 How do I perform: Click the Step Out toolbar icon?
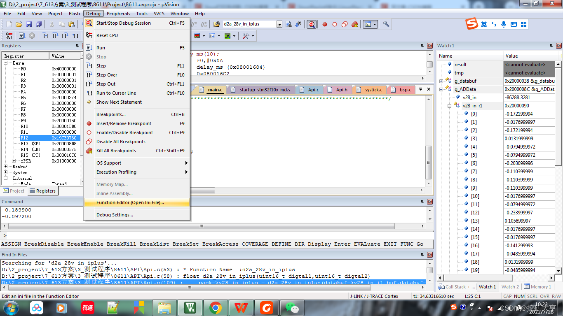point(66,36)
